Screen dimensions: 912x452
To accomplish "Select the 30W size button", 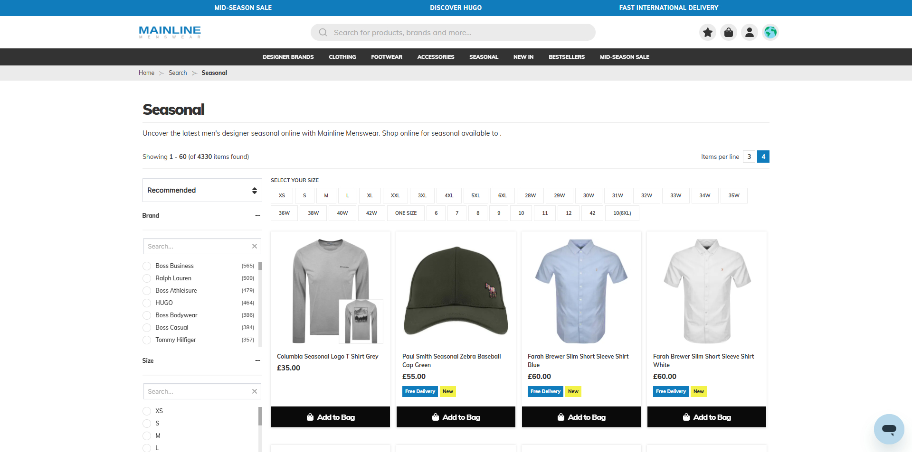I will pos(589,195).
